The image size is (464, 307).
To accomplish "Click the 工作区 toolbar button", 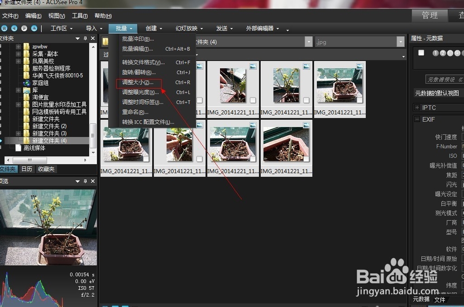I will (62, 28).
